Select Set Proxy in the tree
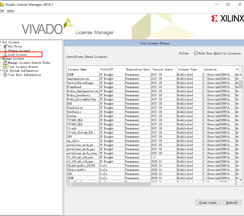Viewport: 244px width, 216px height. [x=15, y=46]
